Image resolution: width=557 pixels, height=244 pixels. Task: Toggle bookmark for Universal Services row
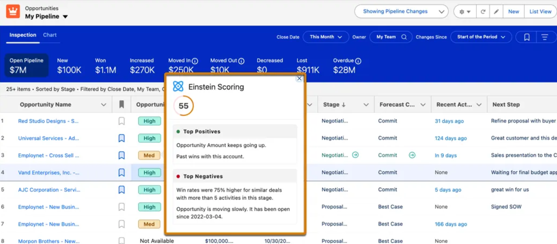(121, 138)
